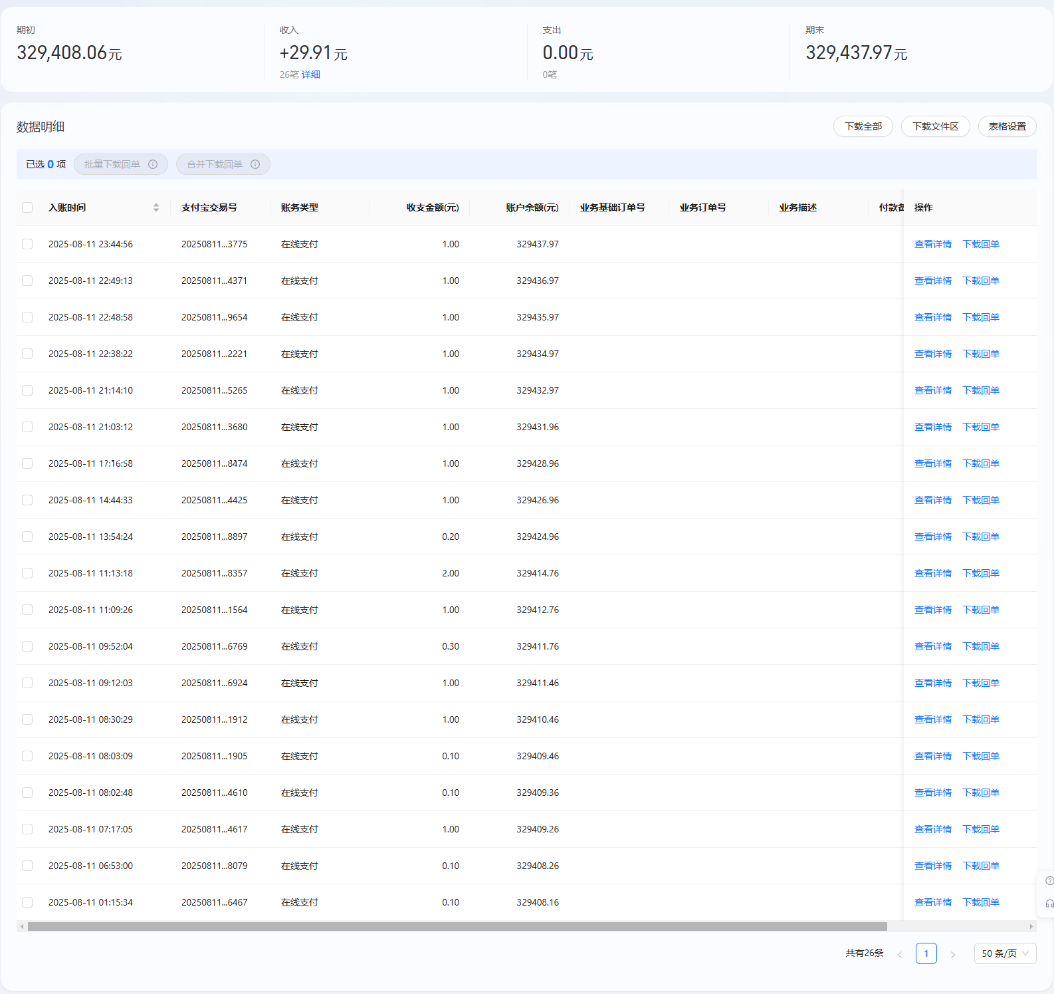Click 查看详情 for transaction 20250811...1912
Image resolution: width=1054 pixels, height=994 pixels.
tap(933, 719)
